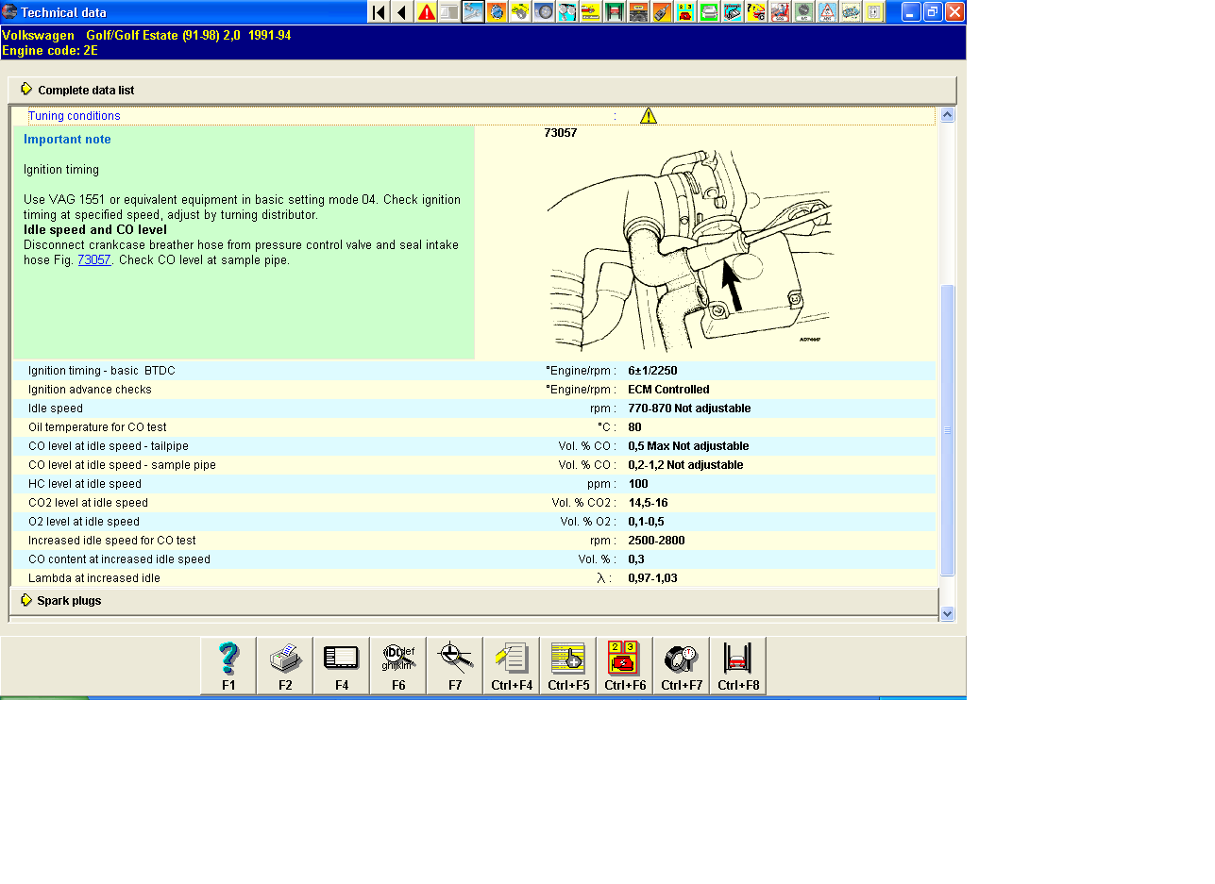Open the F4 display button
The image size is (1215, 884).
[x=342, y=666]
